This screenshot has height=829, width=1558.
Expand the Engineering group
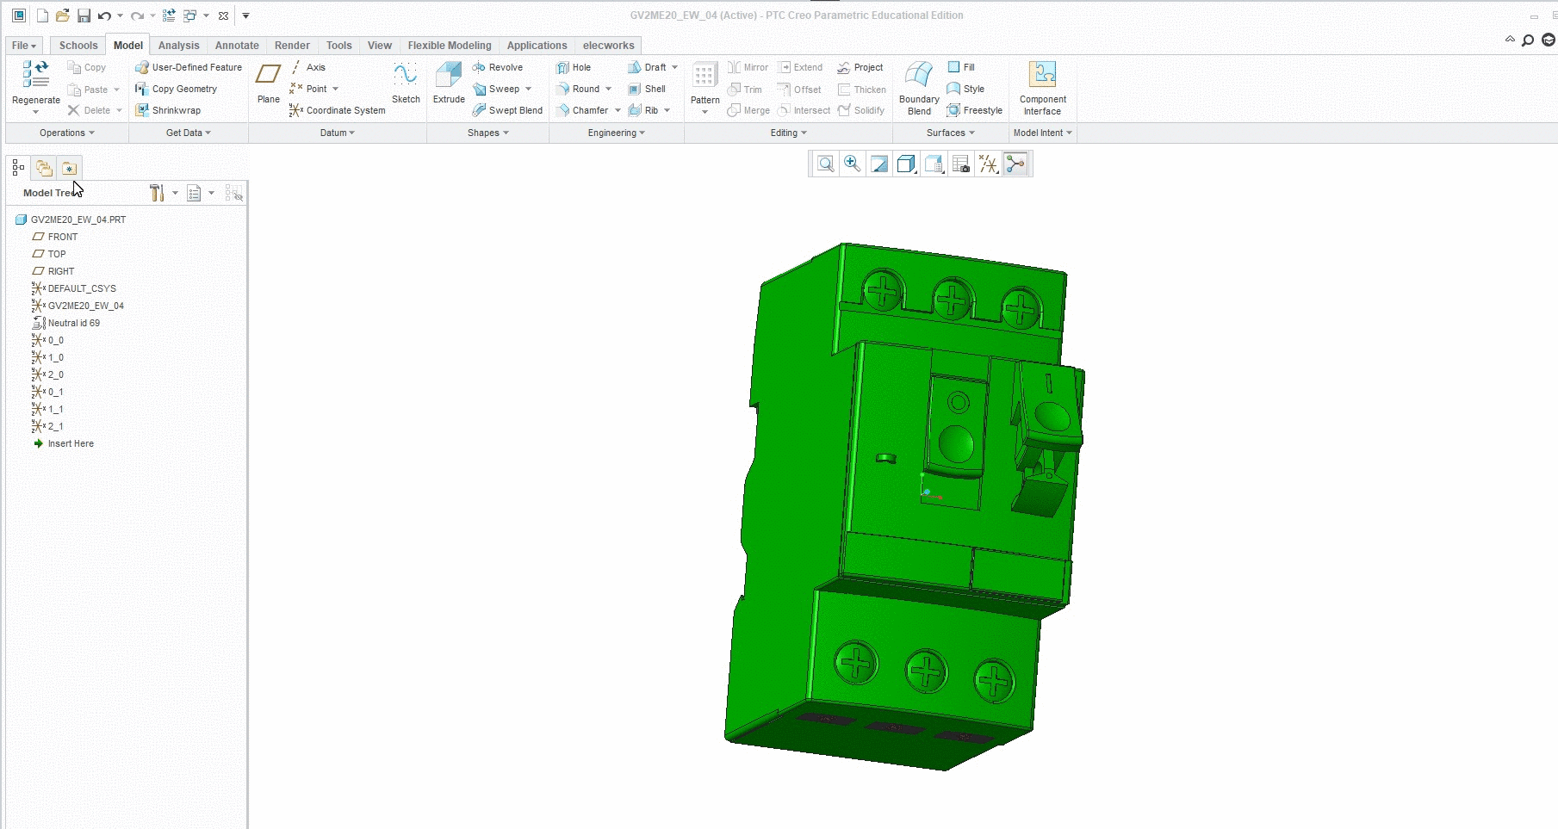617,133
